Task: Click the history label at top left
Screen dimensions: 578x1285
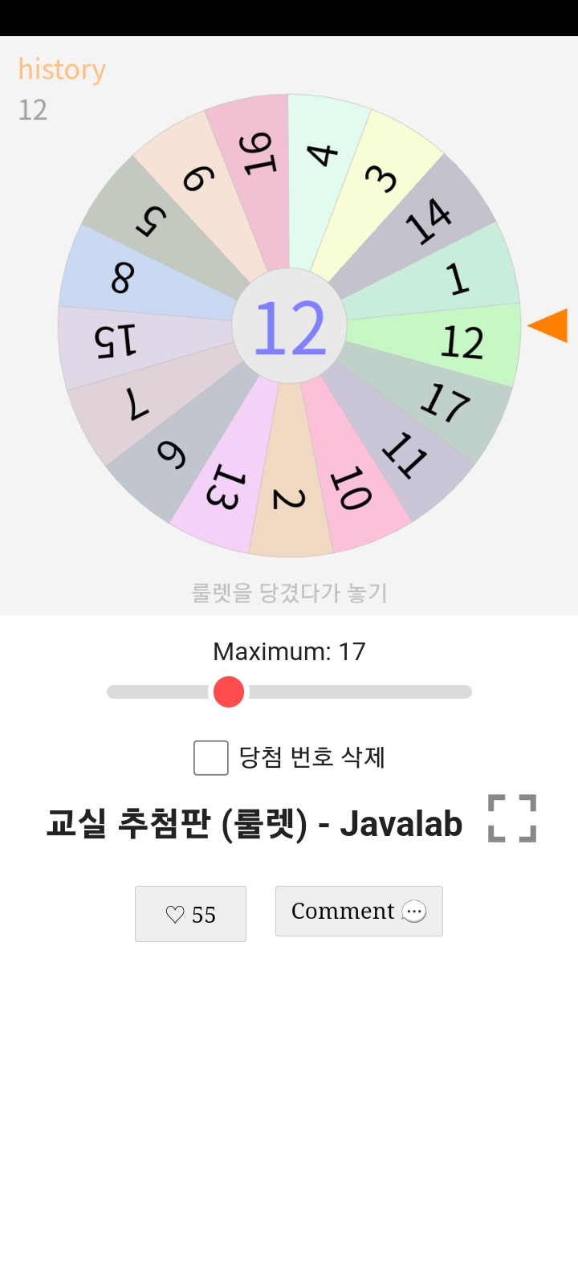Action: (62, 69)
